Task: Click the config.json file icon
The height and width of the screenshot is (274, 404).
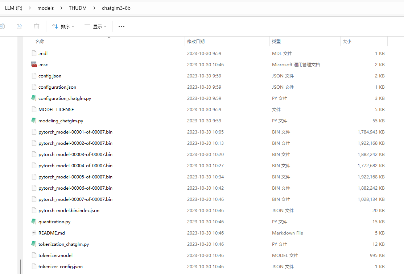Action: (x=34, y=76)
